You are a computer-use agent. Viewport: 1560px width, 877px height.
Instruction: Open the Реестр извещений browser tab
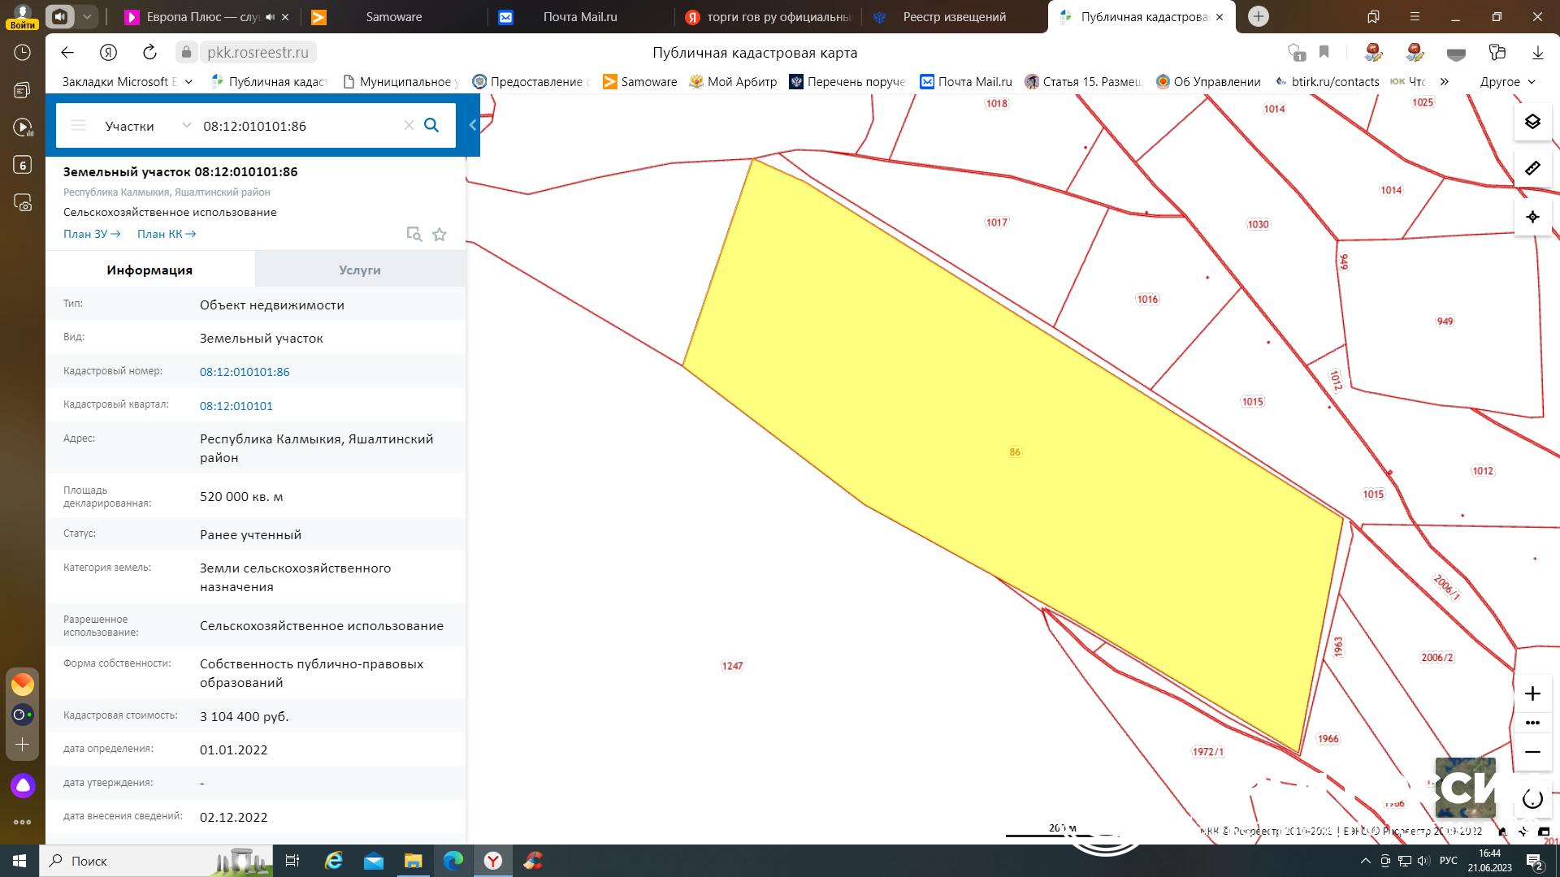(x=954, y=16)
